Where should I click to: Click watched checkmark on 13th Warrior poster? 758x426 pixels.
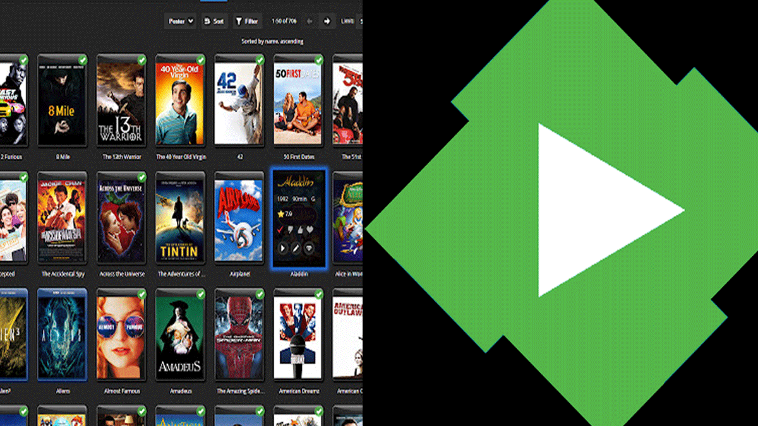coord(141,60)
